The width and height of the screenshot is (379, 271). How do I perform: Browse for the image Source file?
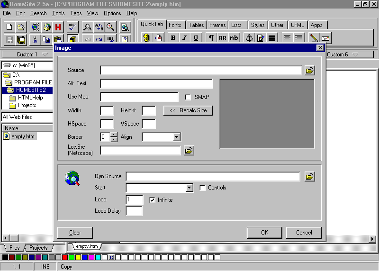pos(309,71)
